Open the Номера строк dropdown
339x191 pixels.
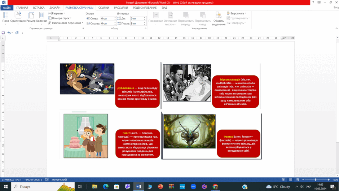click(60, 18)
